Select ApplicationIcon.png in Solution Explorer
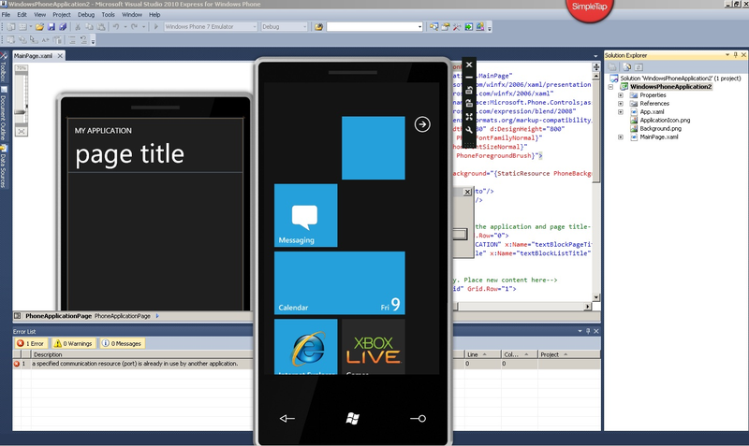 coord(665,121)
